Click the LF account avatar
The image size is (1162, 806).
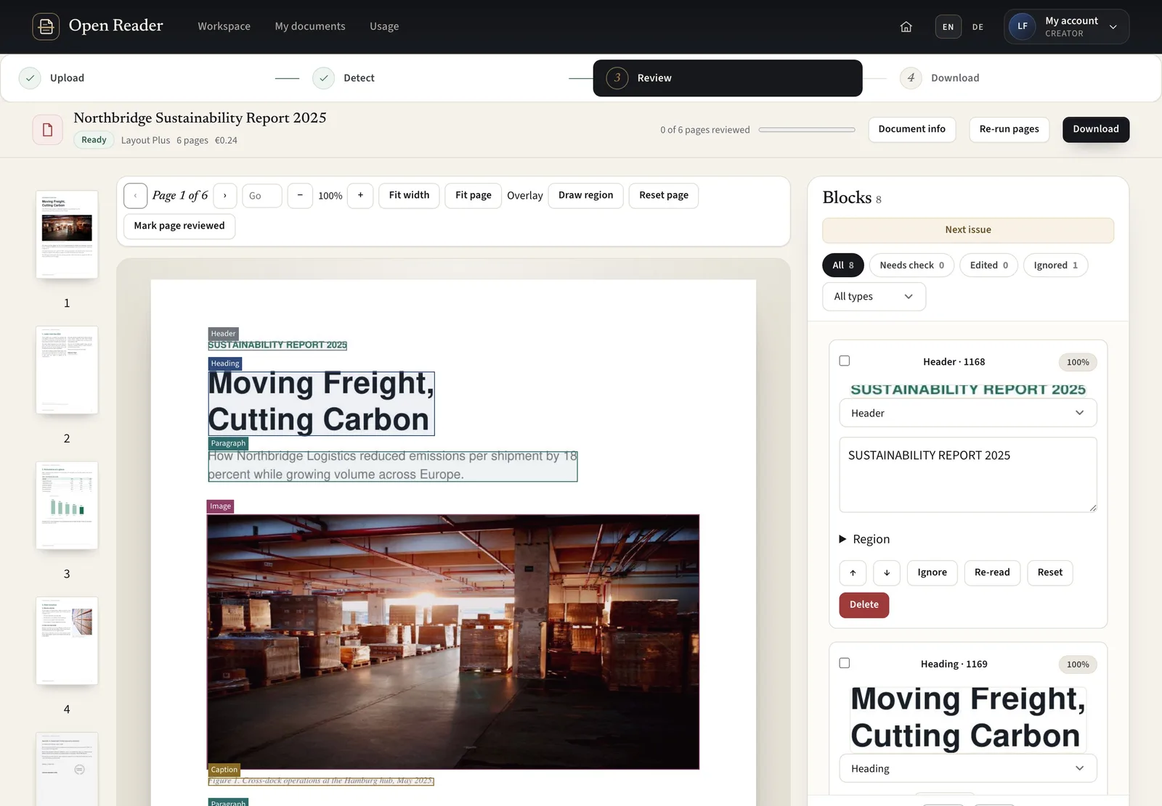coord(1023,27)
